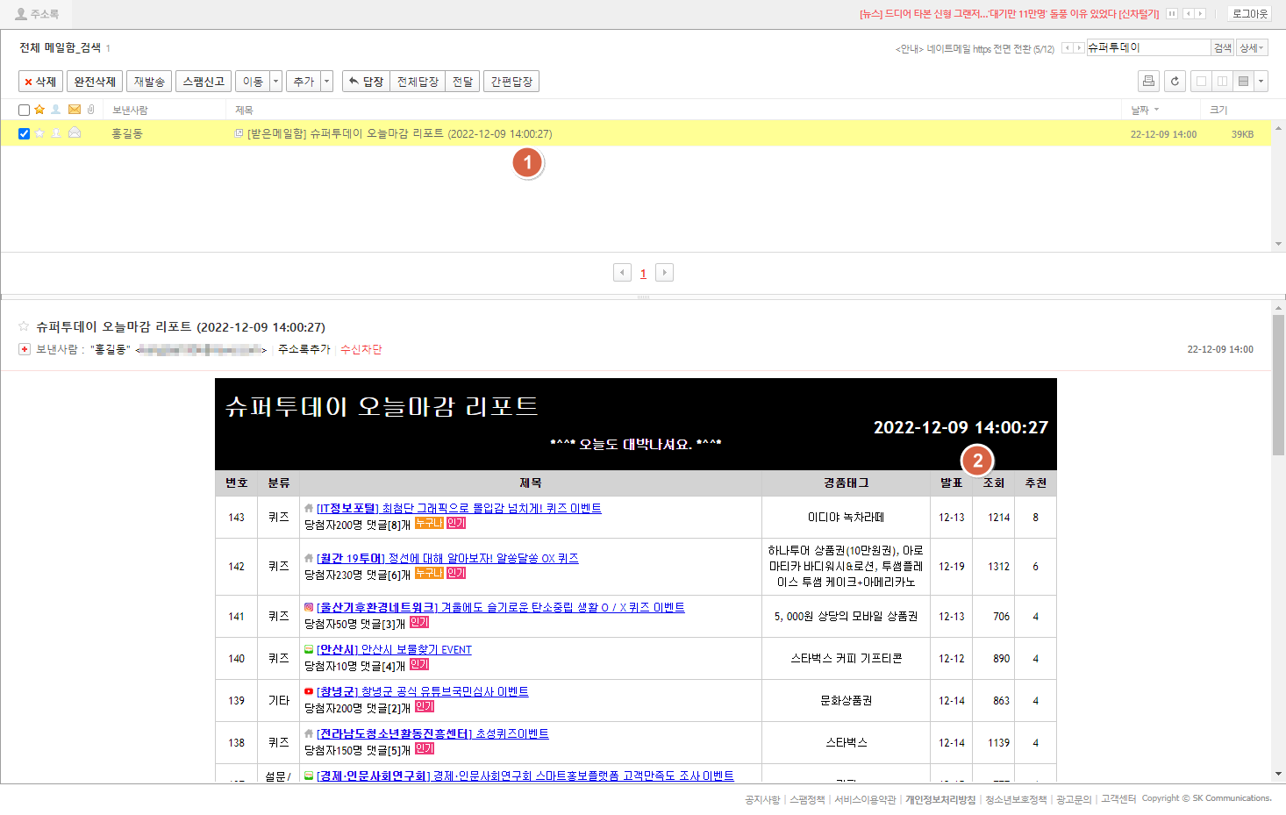Open the 슈퍼투데이 오늘마감 리포트 mail subject
Image resolution: width=1286 pixels, height=815 pixels.
click(x=400, y=133)
